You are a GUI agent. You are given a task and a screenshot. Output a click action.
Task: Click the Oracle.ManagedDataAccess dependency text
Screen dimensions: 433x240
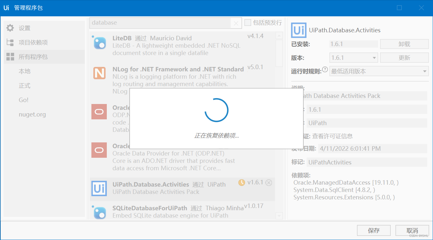pyautogui.click(x=346, y=182)
